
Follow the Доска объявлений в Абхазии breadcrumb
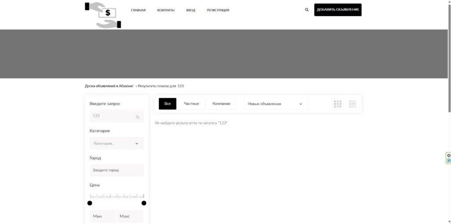tap(109, 86)
